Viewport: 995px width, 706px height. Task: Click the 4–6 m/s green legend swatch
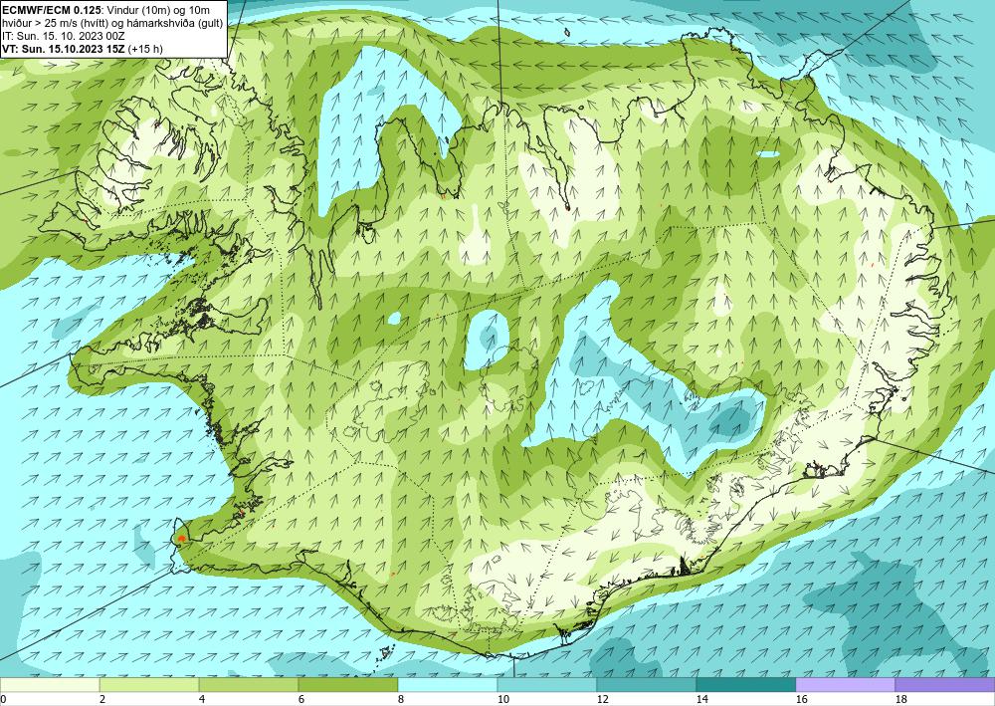coord(249,684)
